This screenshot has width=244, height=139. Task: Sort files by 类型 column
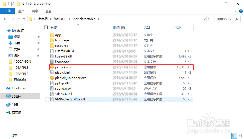pos(147,27)
